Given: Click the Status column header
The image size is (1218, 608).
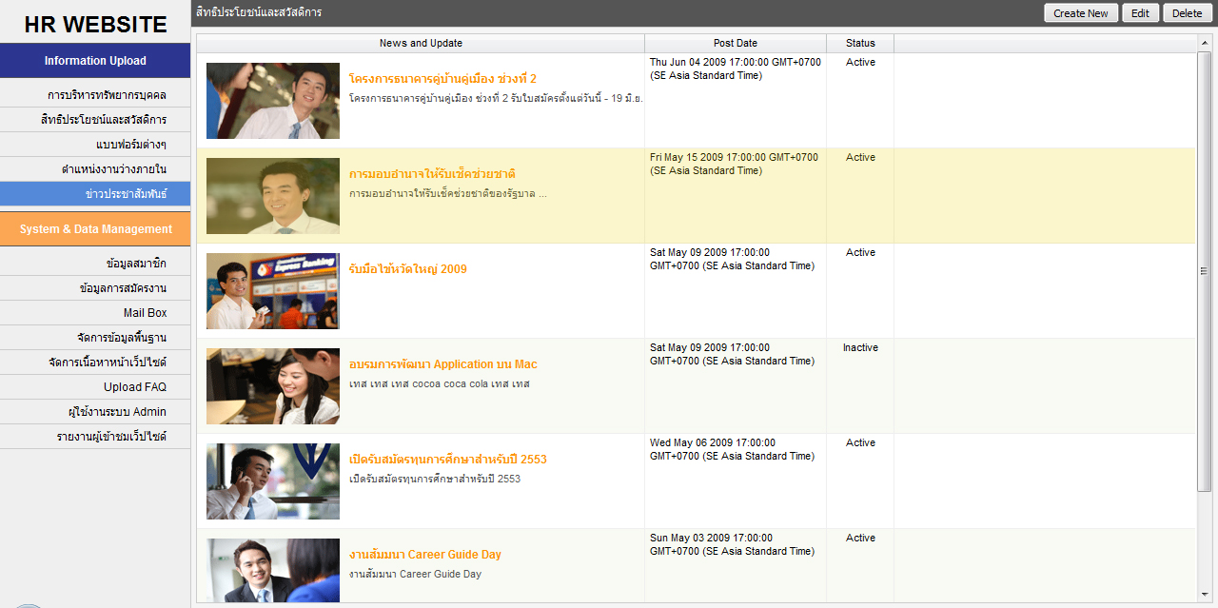Looking at the screenshot, I should 860,44.
